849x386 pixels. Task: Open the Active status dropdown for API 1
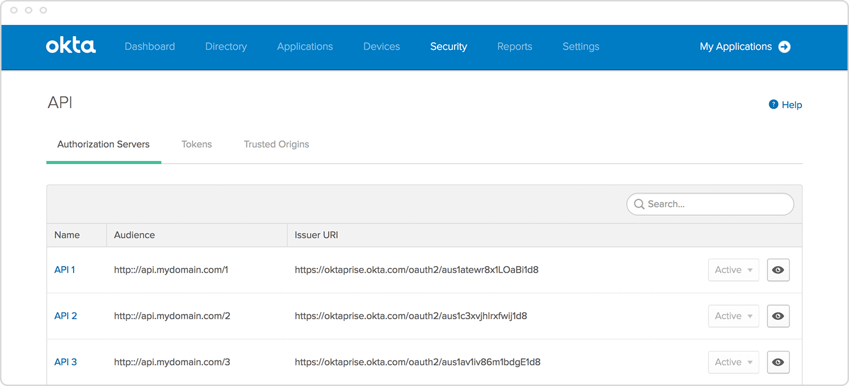pyautogui.click(x=733, y=270)
